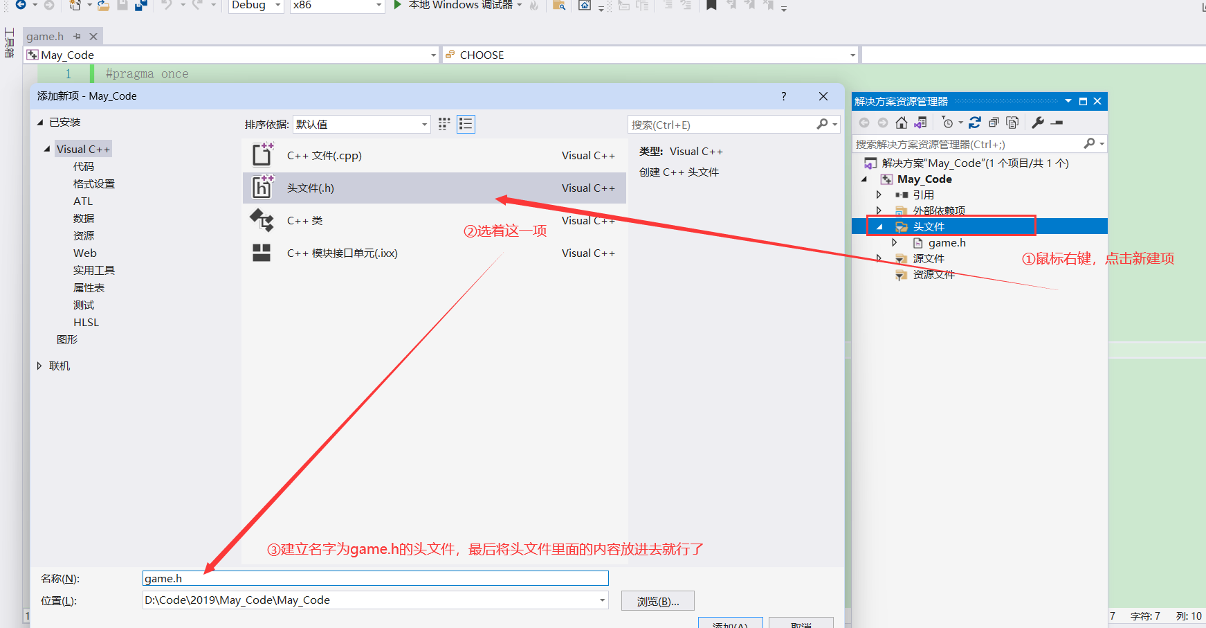The image size is (1206, 628).
Task: Select 代码 category in dialog tree
Action: 84,166
